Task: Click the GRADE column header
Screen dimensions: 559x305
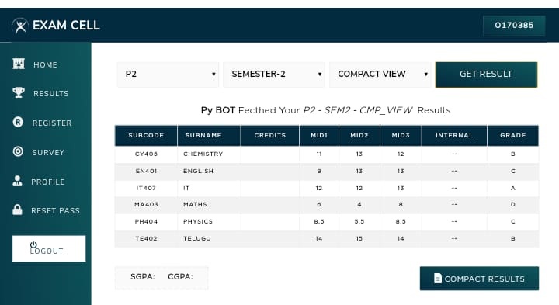Action: (x=512, y=135)
